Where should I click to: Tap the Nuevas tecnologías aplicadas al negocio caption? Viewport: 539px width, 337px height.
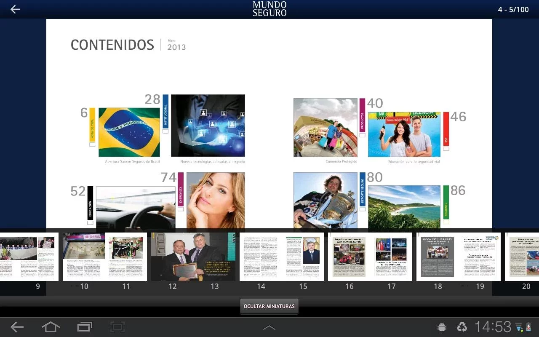213,161
